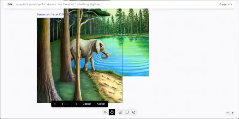Click the prompt text input field
Screen dimensions: 239x119
pos(114,4)
